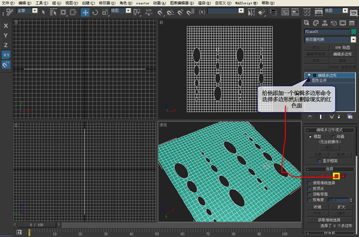Expand the 编辑多边形 modifier sub-levels
The width and height of the screenshot is (359, 237).
point(315,75)
